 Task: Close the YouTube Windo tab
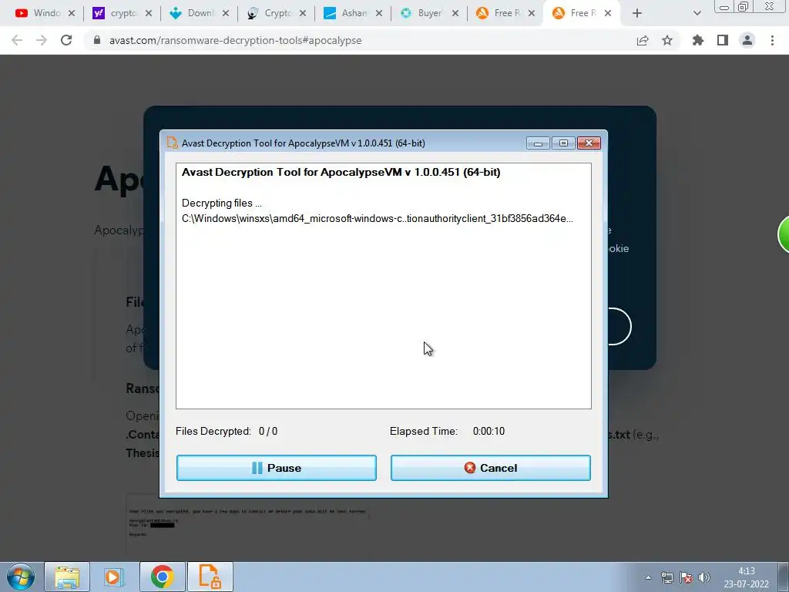(x=72, y=14)
